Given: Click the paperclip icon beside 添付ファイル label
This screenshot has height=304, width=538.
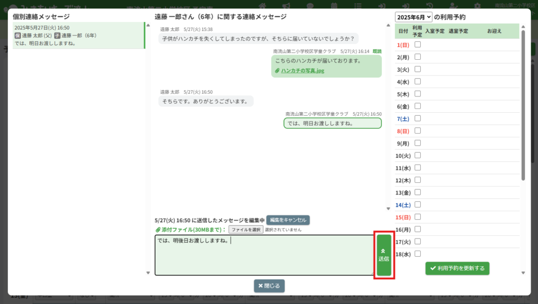Looking at the screenshot, I should click(x=158, y=230).
